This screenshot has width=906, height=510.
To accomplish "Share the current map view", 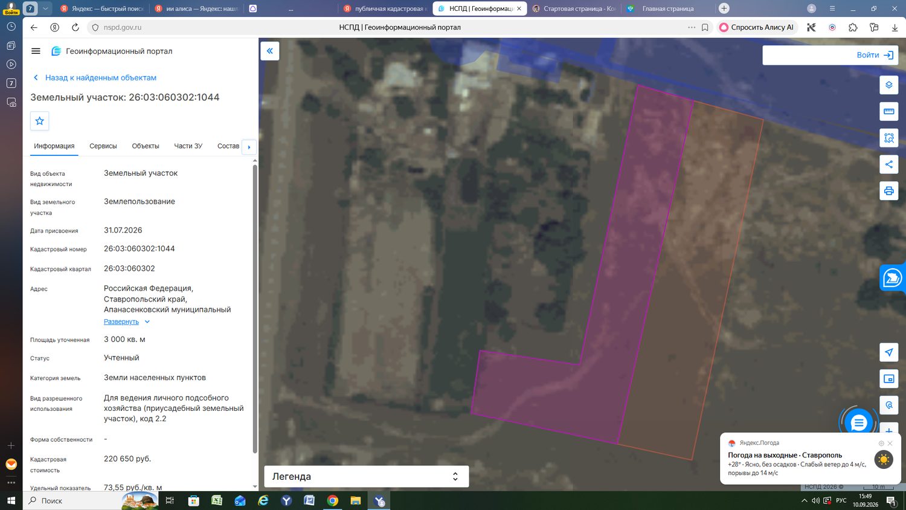I will (888, 164).
